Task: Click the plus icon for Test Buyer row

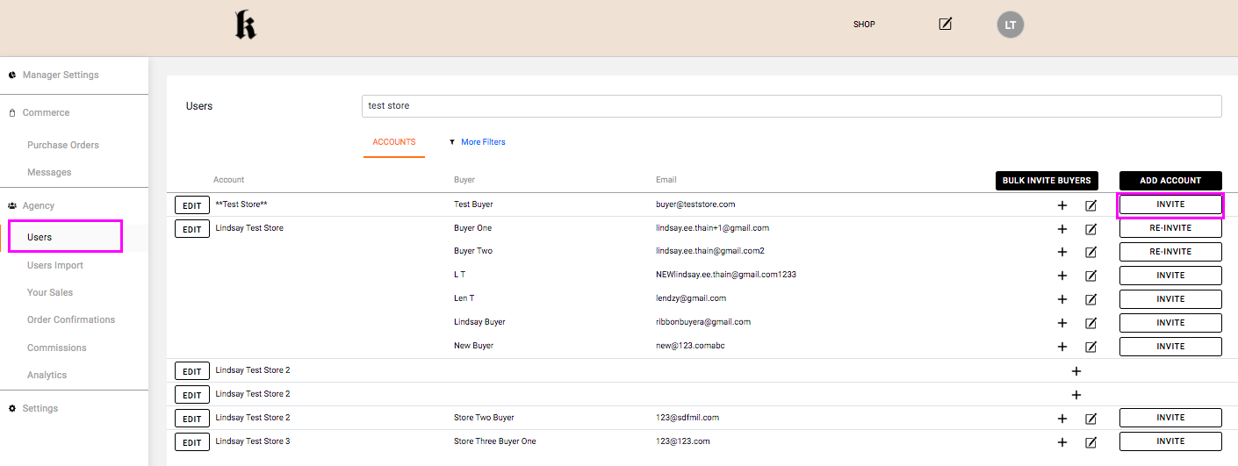Action: [x=1062, y=205]
